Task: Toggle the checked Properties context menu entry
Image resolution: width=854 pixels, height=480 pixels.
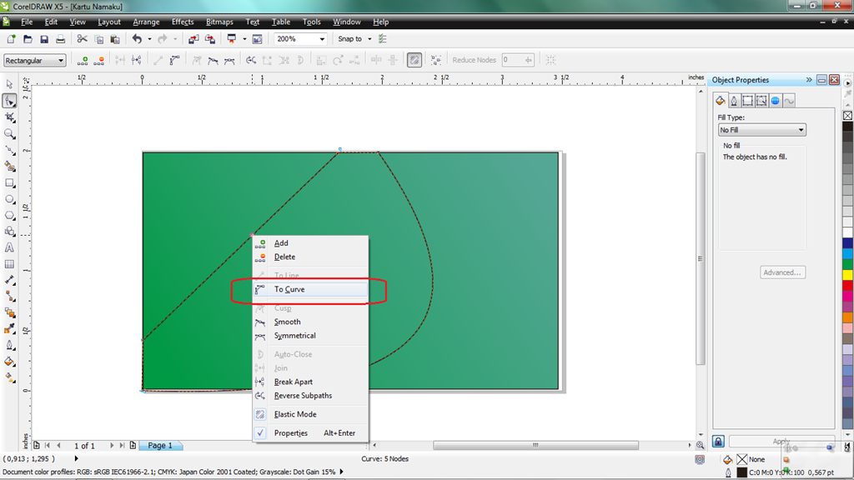Action: pyautogui.click(x=310, y=433)
